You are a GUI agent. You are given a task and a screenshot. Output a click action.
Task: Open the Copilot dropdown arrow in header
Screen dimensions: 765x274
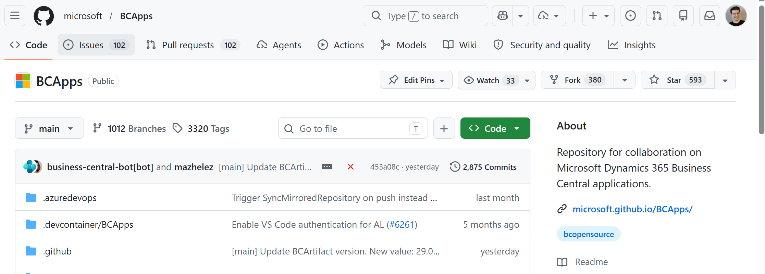521,16
